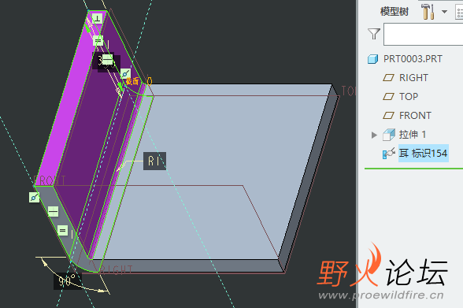Click the equal-length constraint icon at bottom left
The width and height of the screenshot is (463, 308).
[x=62, y=230]
